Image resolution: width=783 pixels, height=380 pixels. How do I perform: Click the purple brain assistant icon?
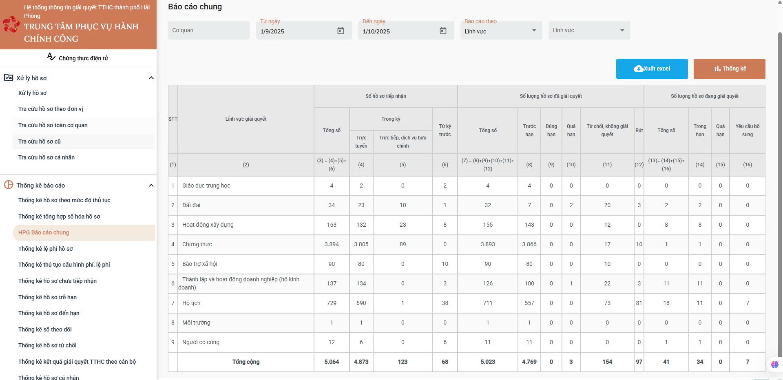pyautogui.click(x=774, y=364)
